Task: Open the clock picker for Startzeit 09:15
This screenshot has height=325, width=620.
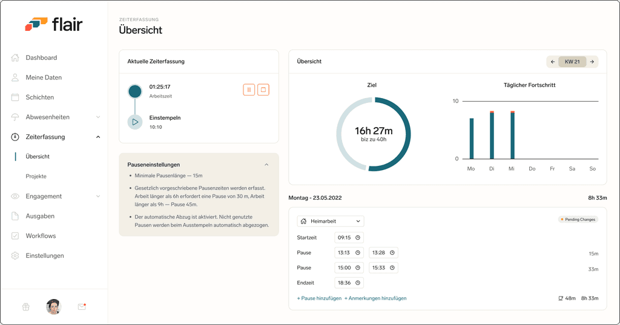Action: (358, 238)
